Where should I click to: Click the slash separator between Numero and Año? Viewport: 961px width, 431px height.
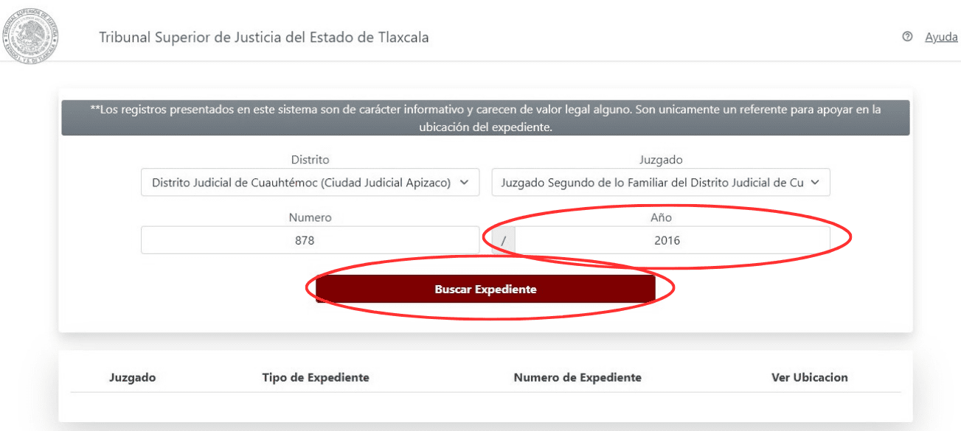coord(502,237)
